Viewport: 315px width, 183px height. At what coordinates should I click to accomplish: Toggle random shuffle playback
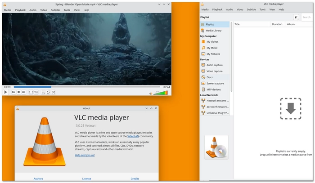tap(54, 92)
